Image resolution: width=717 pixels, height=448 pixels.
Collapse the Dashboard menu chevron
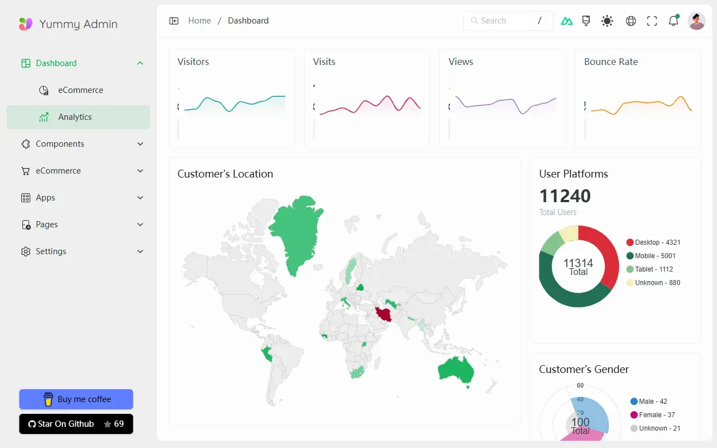140,63
